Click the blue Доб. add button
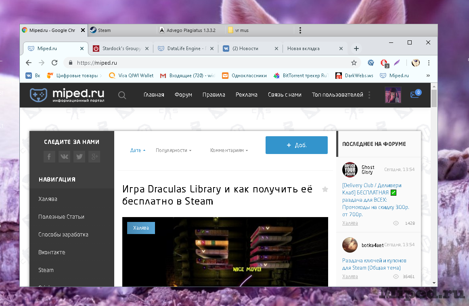469x306 pixels. tap(296, 145)
